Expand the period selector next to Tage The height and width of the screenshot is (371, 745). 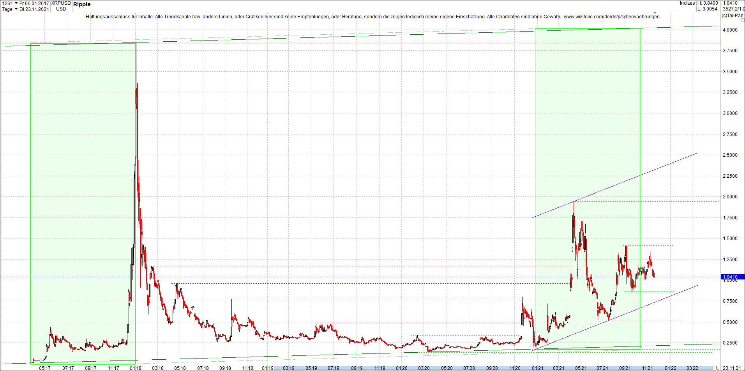(16, 9)
